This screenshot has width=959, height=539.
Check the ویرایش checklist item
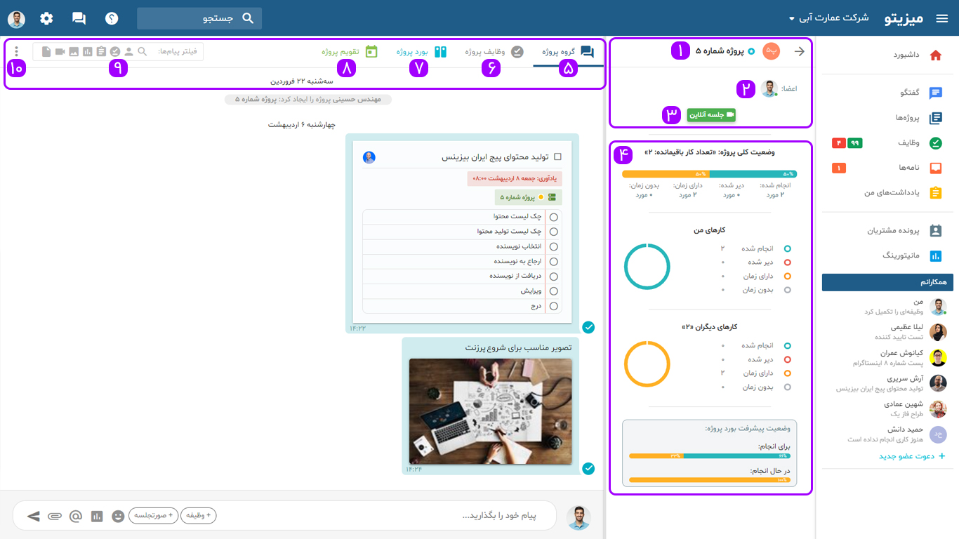point(554,291)
